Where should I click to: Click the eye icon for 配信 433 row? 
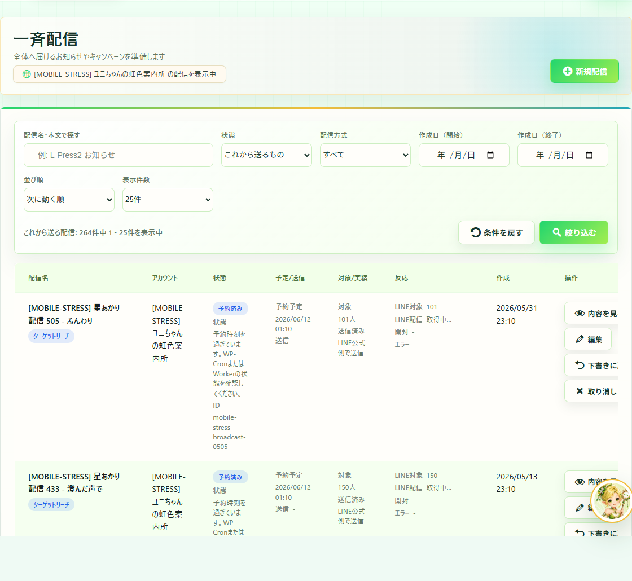tap(580, 482)
